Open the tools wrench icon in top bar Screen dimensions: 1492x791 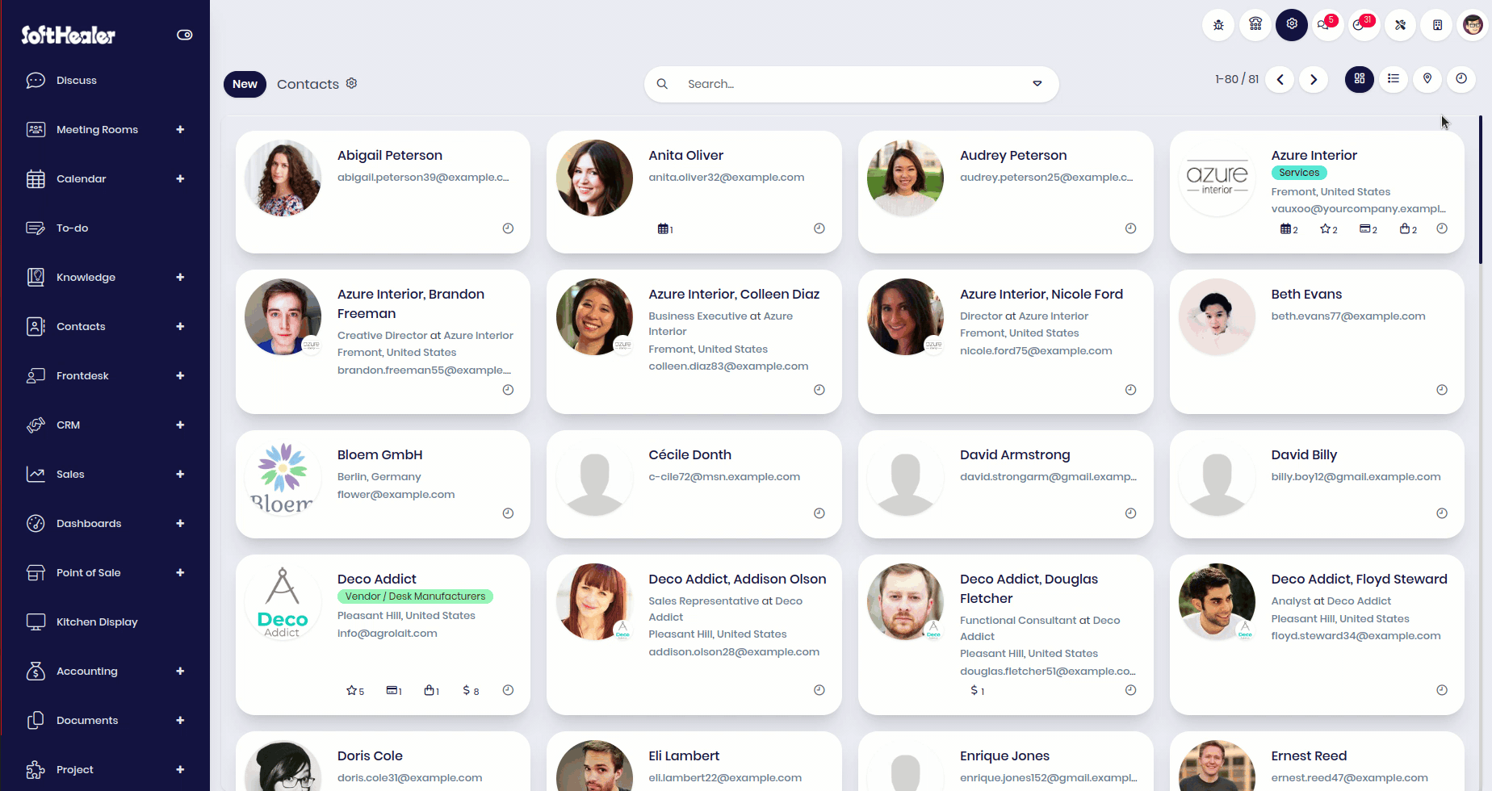[1401, 25]
